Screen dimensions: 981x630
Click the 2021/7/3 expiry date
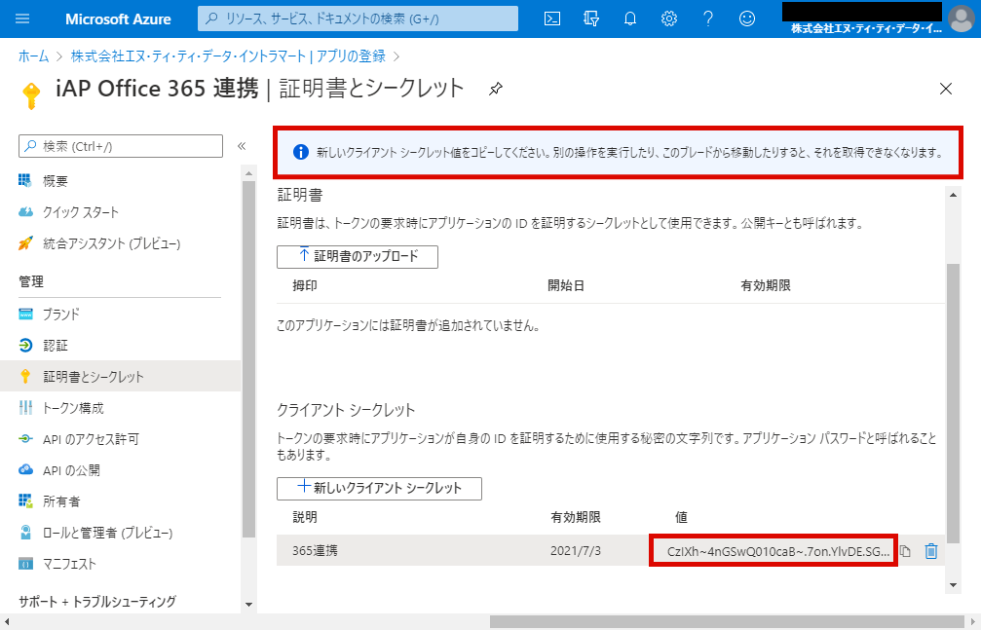576,550
